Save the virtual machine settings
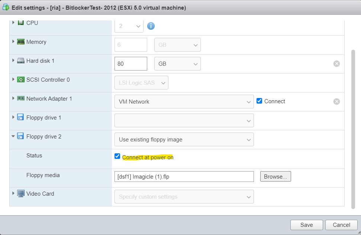This screenshot has height=235, width=361. (306, 225)
